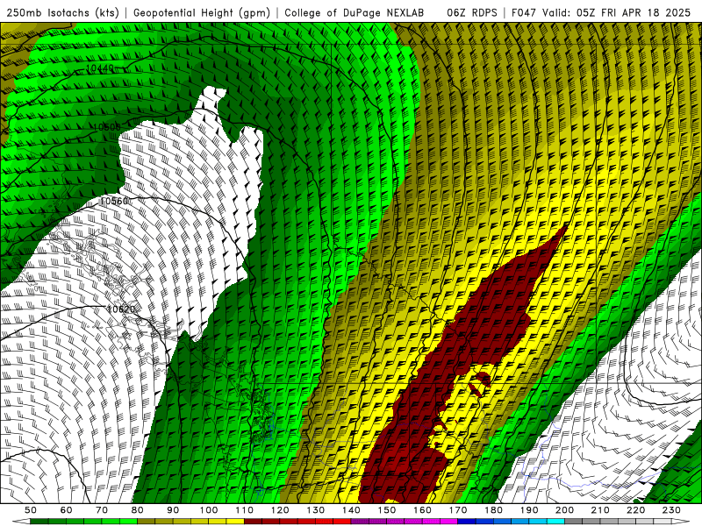Click the '170' value on the color scale
Screen dimensions: 702x526
458,510
